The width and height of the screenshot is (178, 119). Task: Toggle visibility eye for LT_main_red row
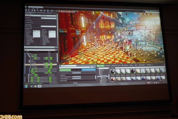[x=25, y=67]
